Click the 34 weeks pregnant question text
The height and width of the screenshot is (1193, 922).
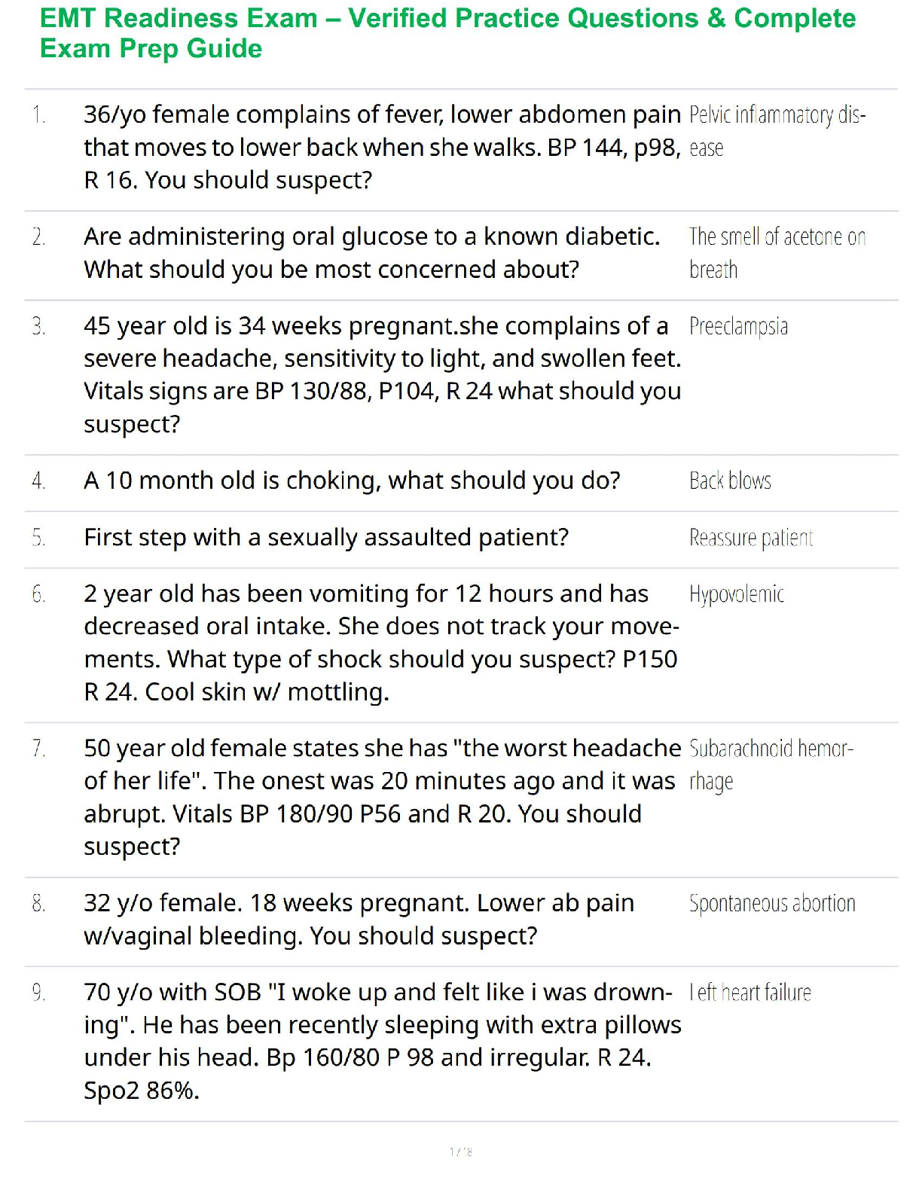tap(382, 374)
